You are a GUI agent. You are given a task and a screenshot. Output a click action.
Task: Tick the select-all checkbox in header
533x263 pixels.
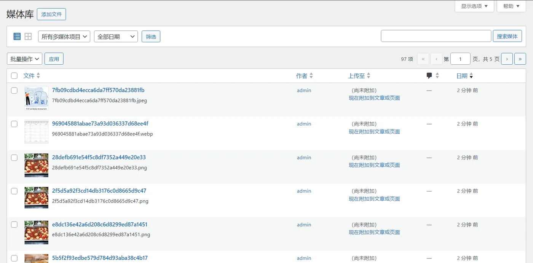[14, 76]
